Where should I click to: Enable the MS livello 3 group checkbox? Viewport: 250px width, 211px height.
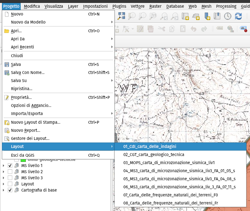pyautogui.click(x=10, y=178)
